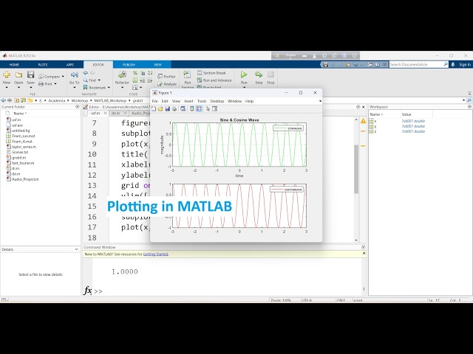This screenshot has height=354, width=473.
Task: Click the Stop icon
Action: [270, 74]
